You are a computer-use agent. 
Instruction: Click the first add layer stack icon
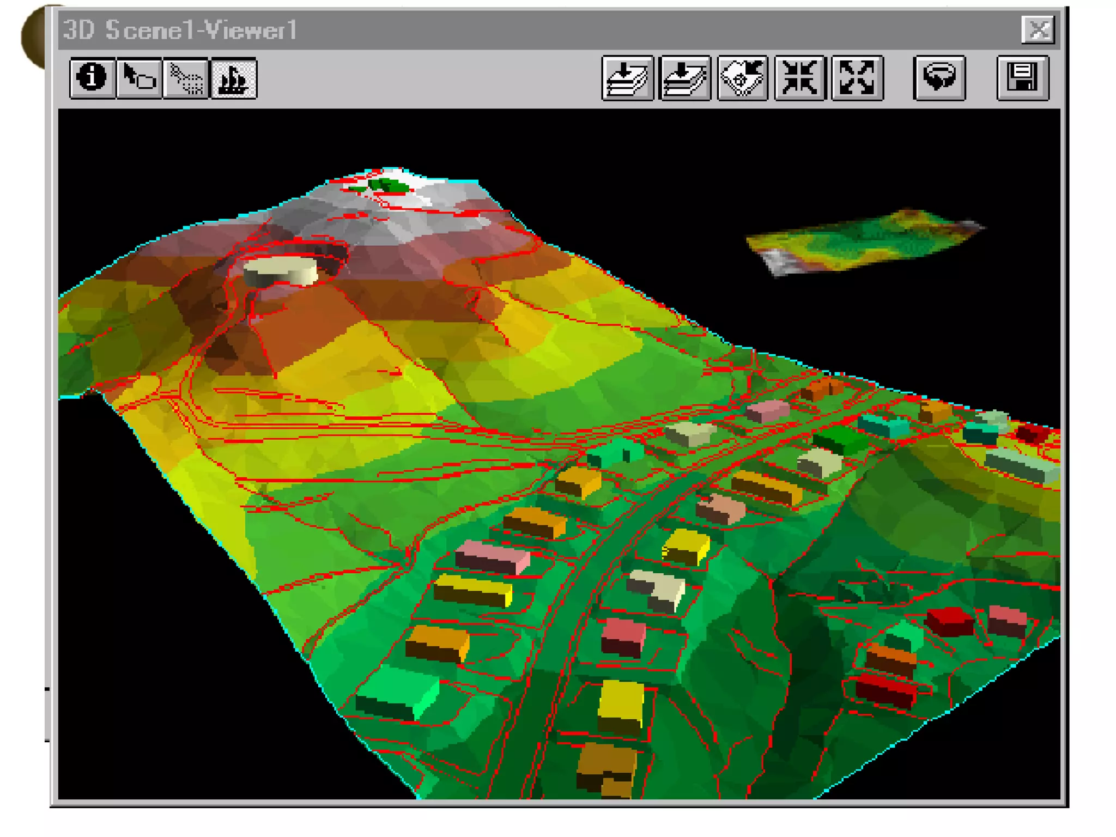(x=627, y=78)
